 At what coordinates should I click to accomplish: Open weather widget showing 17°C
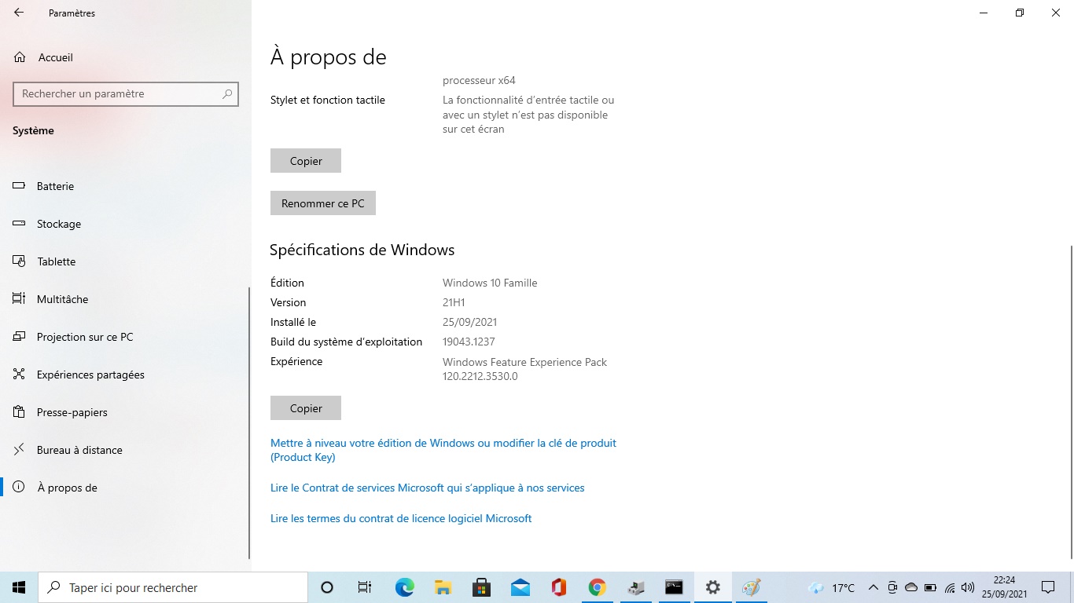pyautogui.click(x=832, y=587)
